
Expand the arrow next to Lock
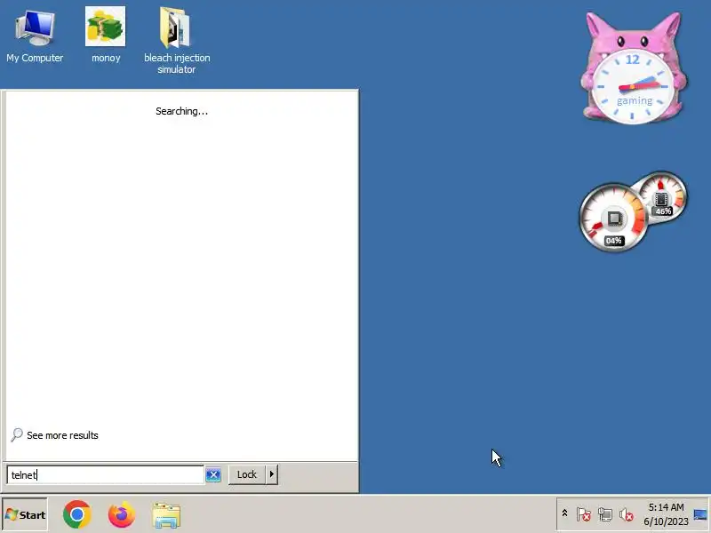pyautogui.click(x=272, y=474)
